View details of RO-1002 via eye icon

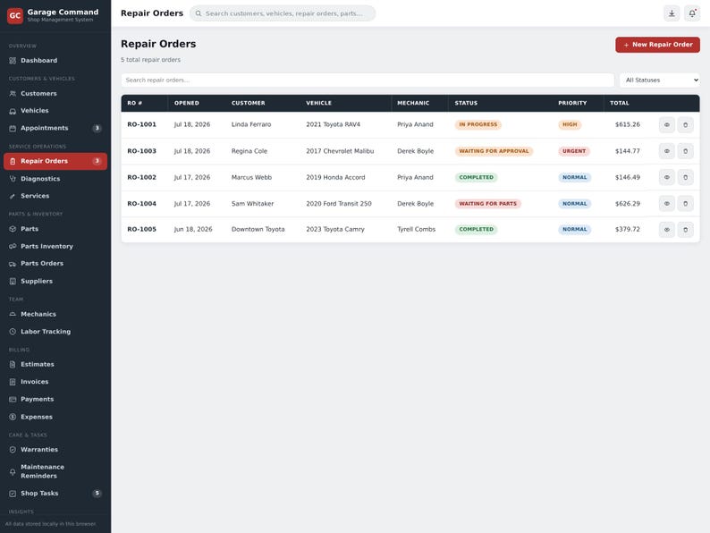666,177
